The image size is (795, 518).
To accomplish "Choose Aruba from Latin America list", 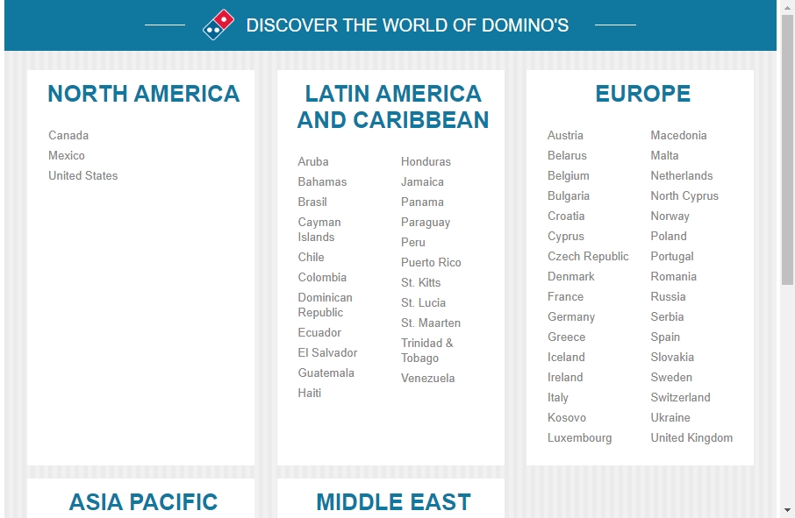I will 313,161.
